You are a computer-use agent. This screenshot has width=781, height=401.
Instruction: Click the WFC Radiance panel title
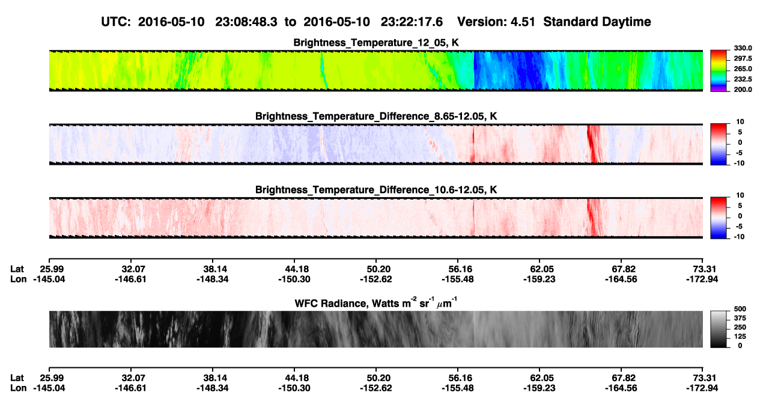click(376, 302)
